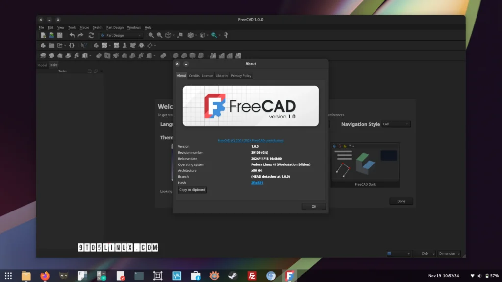The image size is (502, 282).
Task: Click the Save document toolbar icon
Action: [60, 35]
